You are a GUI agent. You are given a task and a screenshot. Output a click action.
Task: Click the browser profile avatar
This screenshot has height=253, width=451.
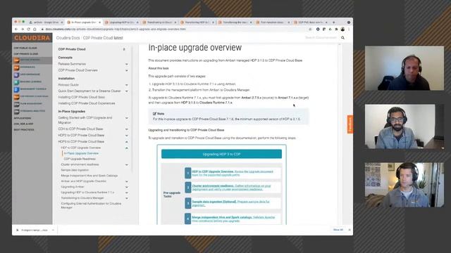tap(342, 30)
